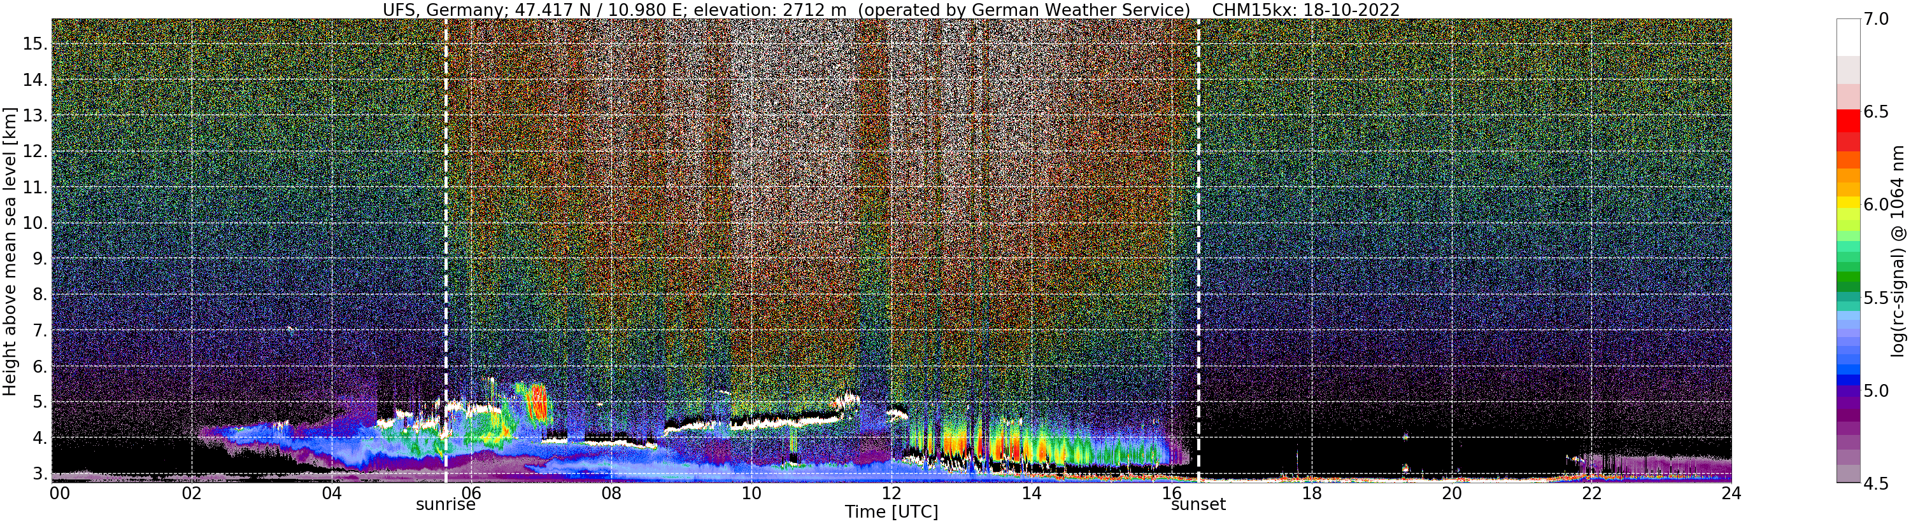Click the x-axis tick label '02'
This screenshot has width=1911, height=524.
192,493
